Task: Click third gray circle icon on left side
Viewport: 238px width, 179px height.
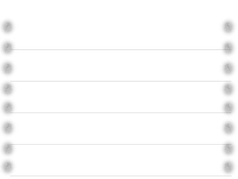Action: point(8,68)
